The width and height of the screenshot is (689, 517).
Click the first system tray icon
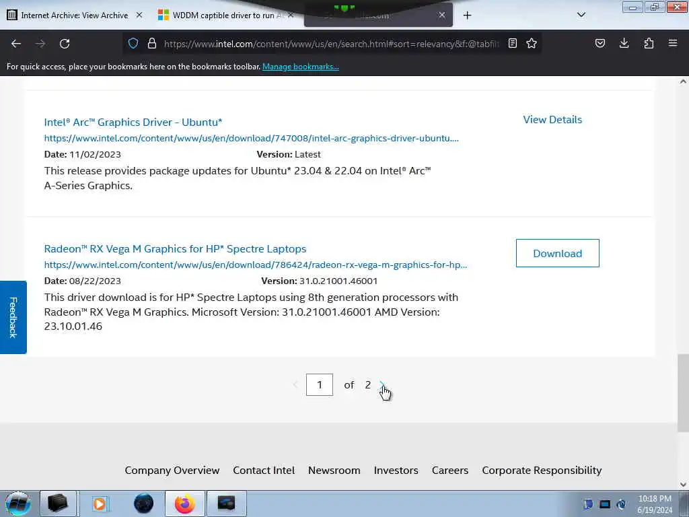coord(588,504)
